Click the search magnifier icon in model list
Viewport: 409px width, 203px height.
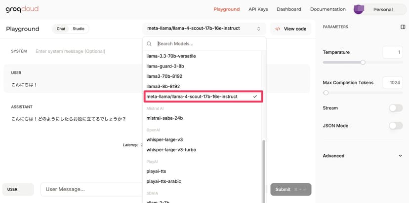[x=149, y=44]
